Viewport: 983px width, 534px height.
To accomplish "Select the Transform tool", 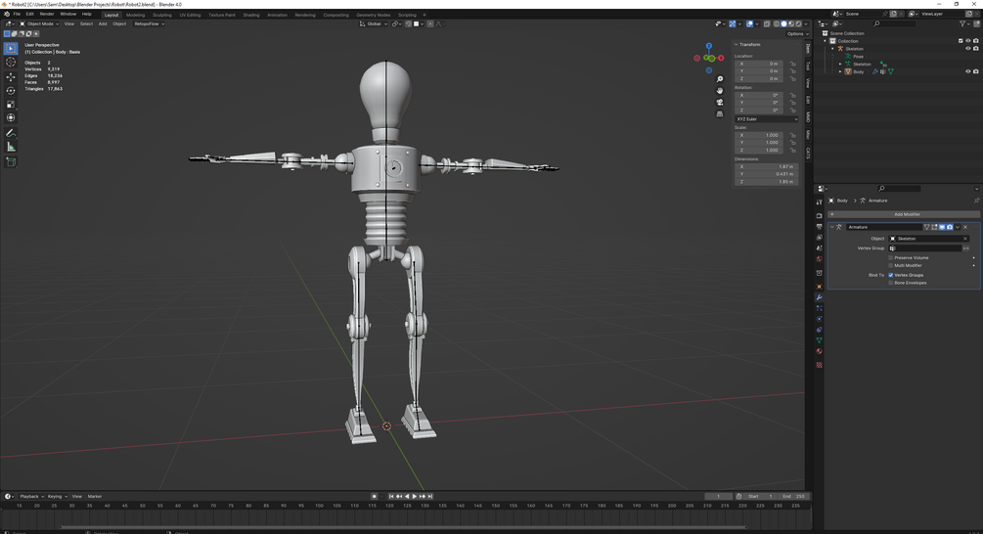I will (11, 117).
